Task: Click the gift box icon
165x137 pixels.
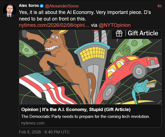Action: pyautogui.click(x=119, y=33)
